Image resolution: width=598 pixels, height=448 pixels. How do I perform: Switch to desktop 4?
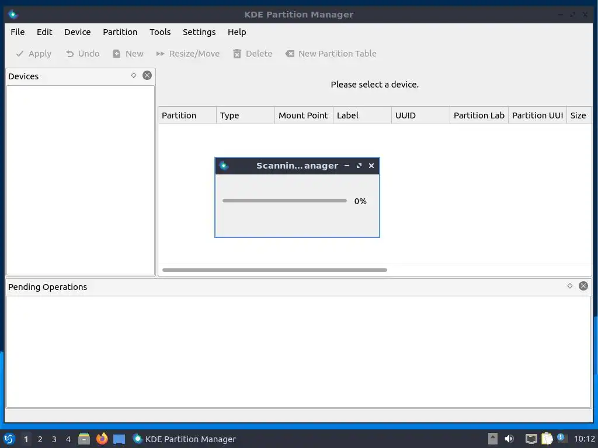pos(68,439)
